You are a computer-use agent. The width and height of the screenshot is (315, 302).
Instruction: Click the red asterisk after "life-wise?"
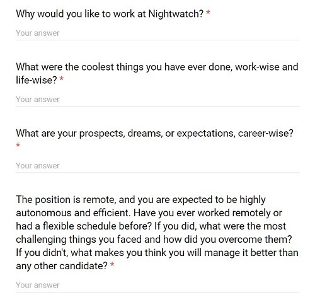pyautogui.click(x=62, y=79)
